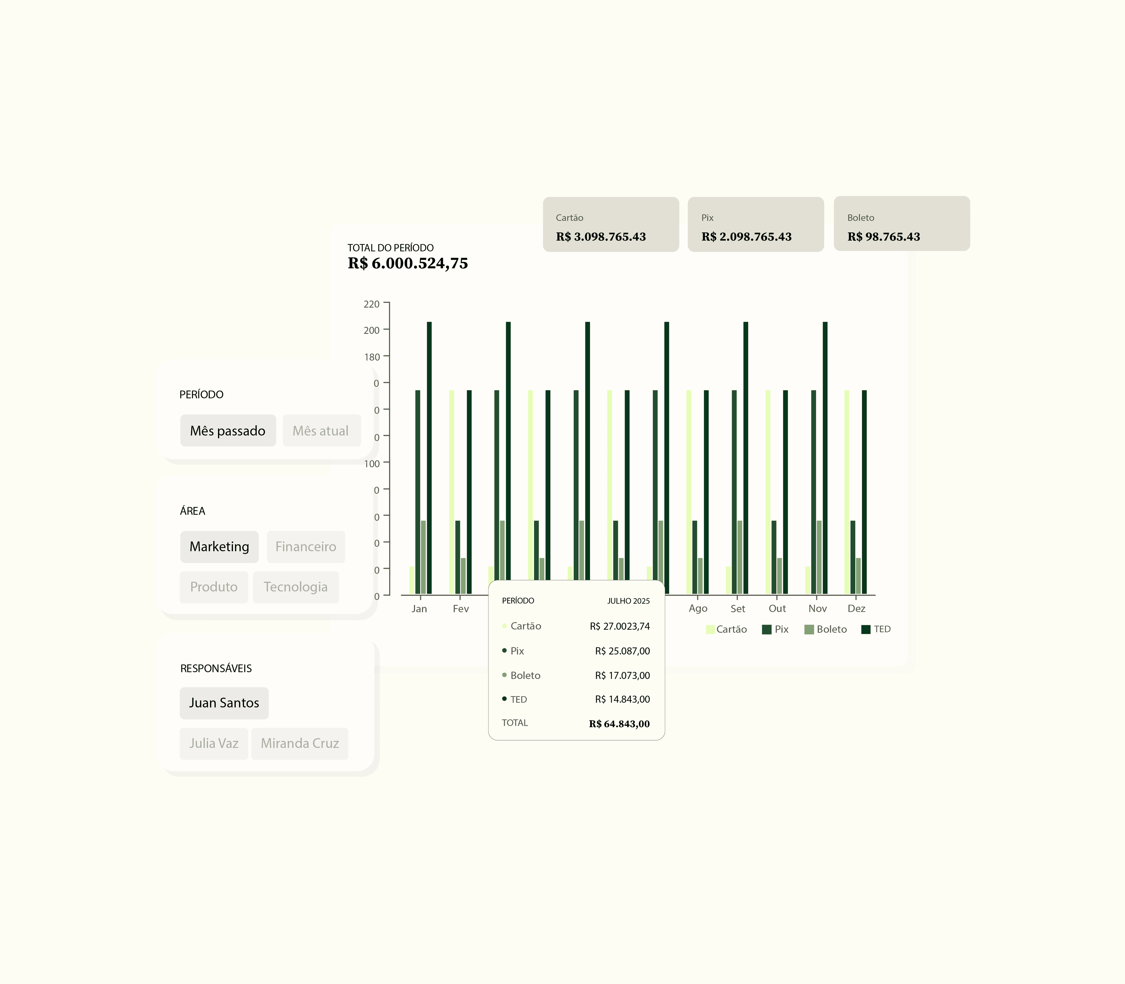
Task: Select Miranda Cruz as responsible
Action: pos(299,744)
